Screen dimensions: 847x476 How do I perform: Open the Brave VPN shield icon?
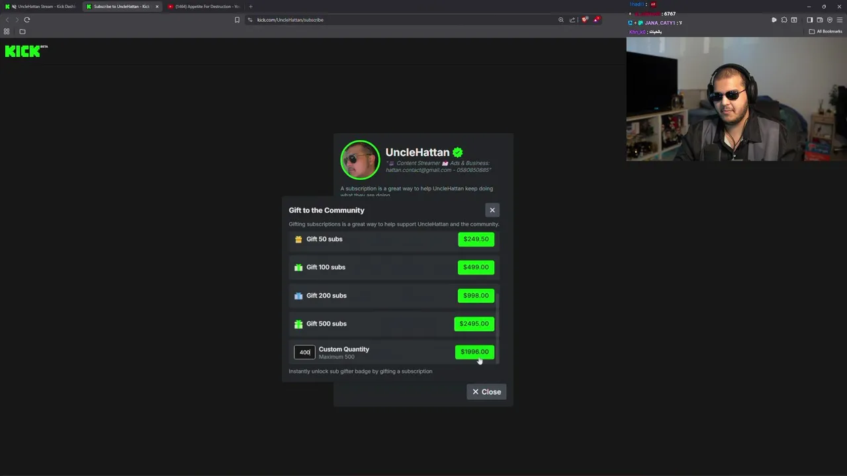tap(830, 20)
